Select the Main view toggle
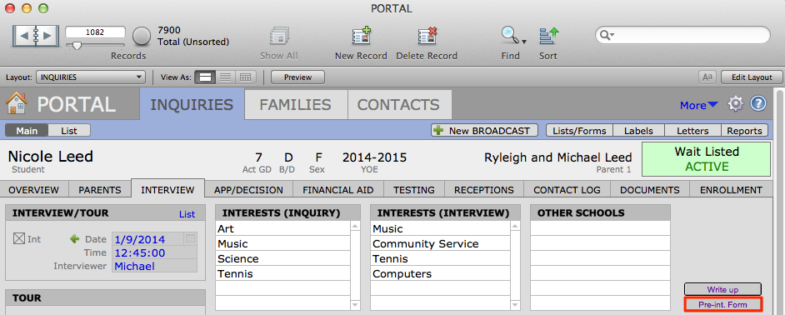 [x=27, y=131]
